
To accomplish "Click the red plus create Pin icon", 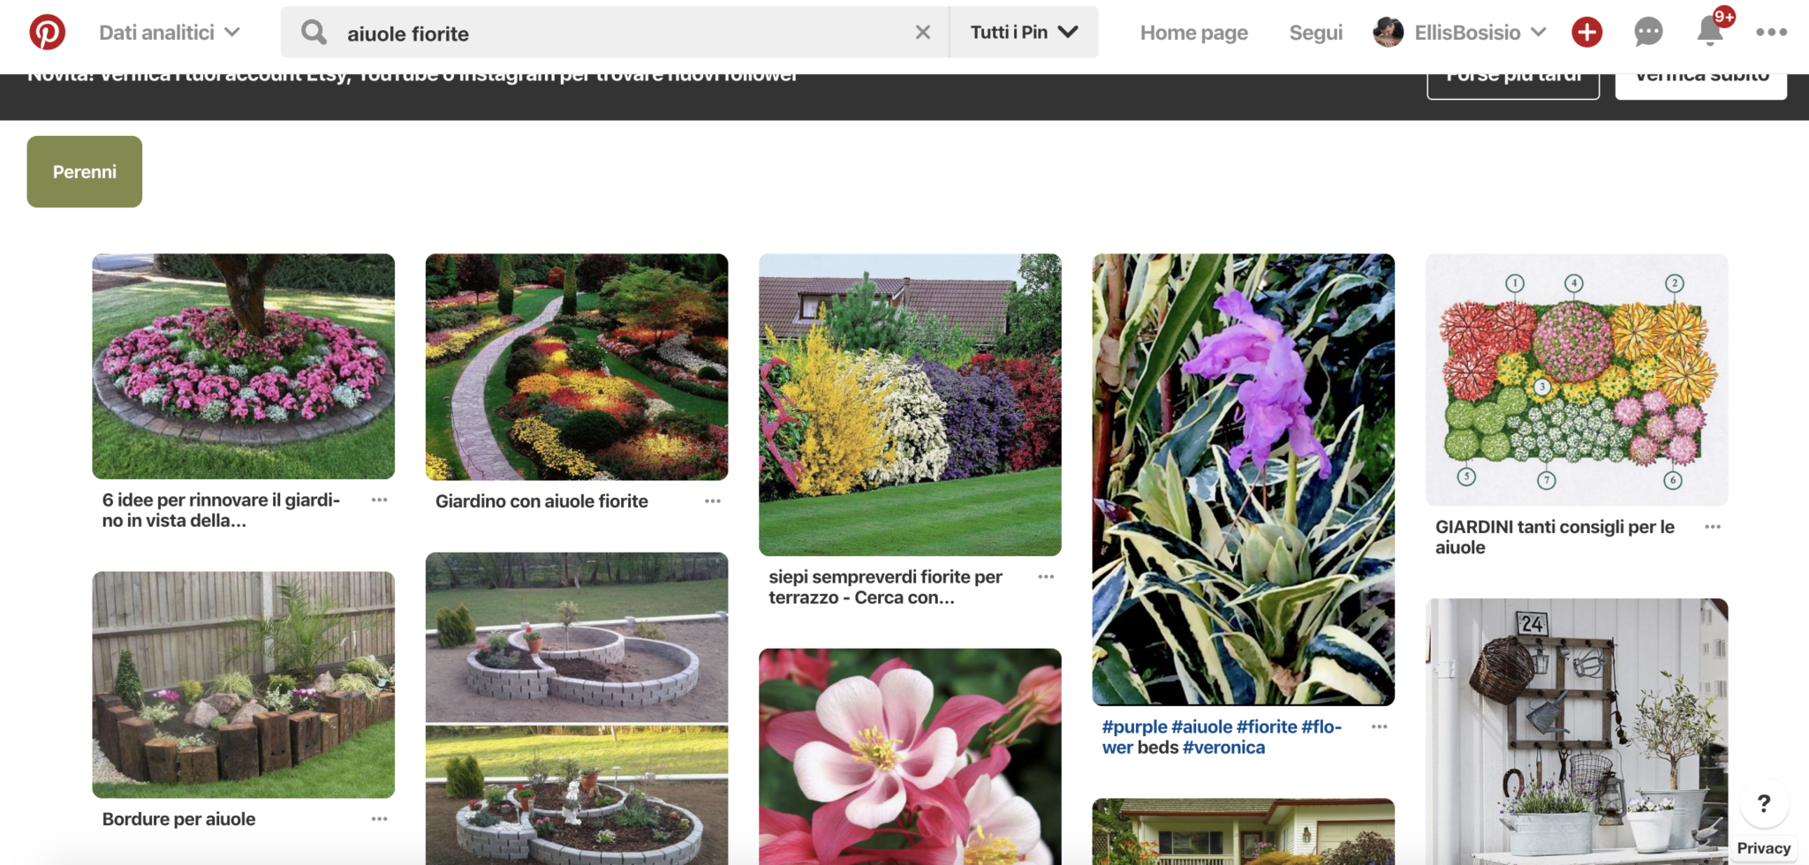I will [1586, 33].
